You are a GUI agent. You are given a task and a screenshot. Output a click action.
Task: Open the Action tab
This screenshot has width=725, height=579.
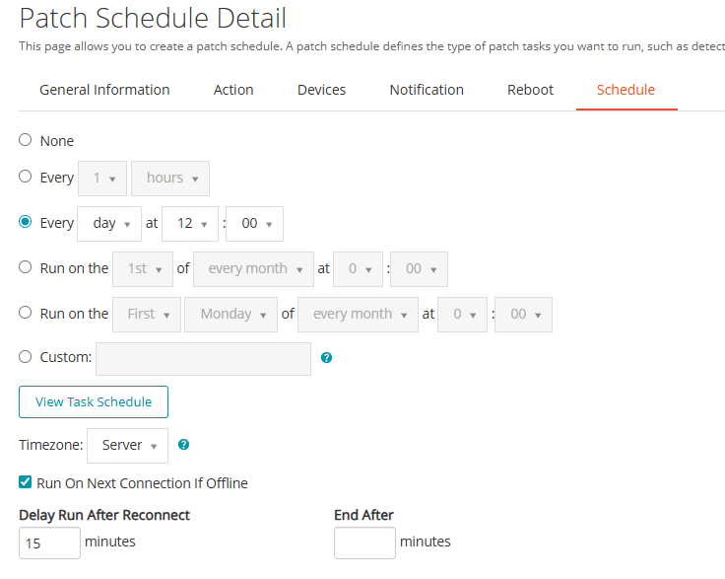[x=233, y=90]
